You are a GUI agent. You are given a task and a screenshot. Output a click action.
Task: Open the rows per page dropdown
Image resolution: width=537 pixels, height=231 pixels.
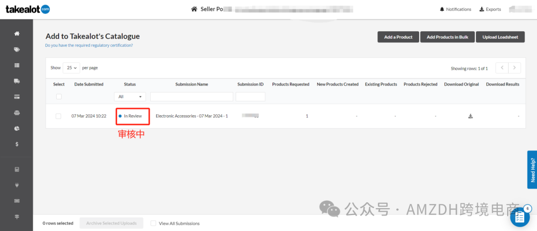pyautogui.click(x=71, y=68)
